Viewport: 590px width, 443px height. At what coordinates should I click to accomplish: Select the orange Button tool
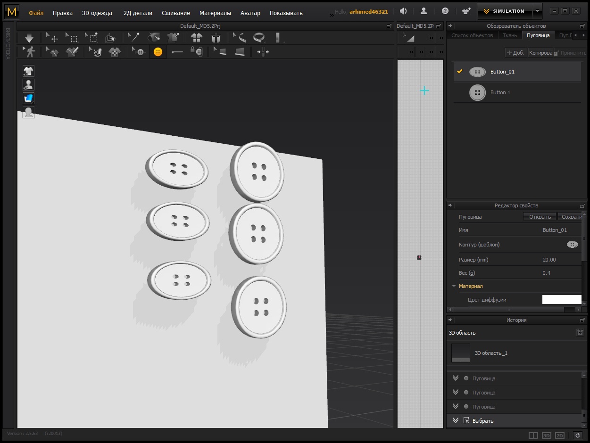coord(158,52)
